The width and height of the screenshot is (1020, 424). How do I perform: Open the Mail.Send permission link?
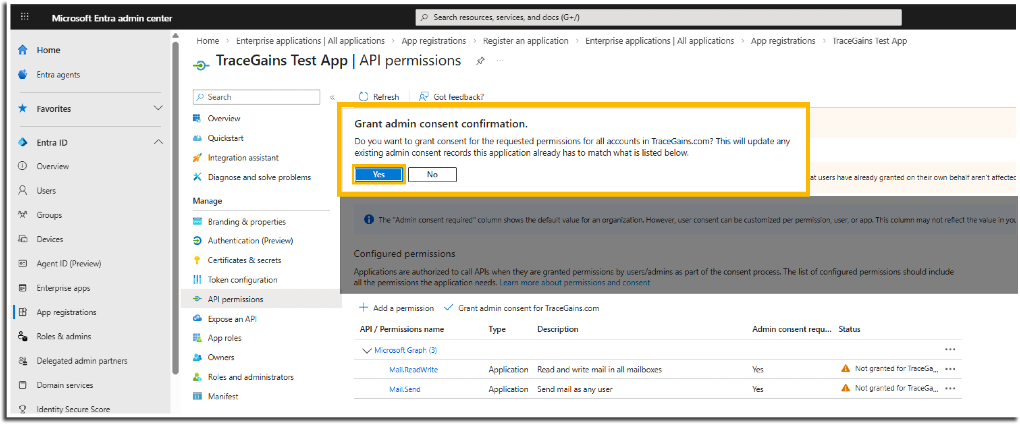coord(405,389)
